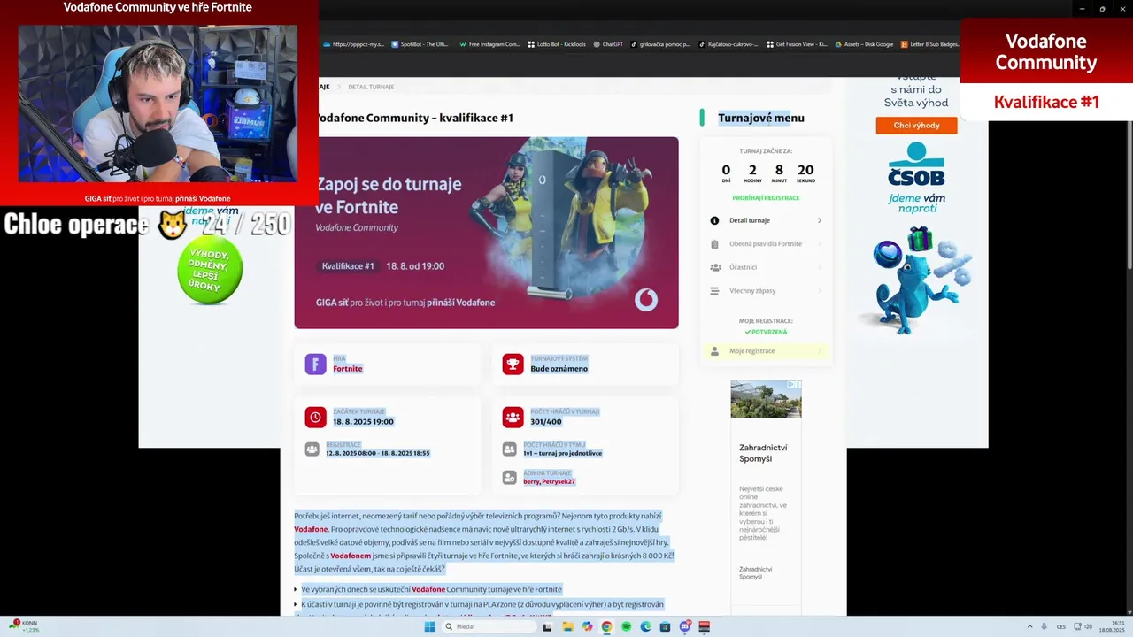Viewport: 1133px width, 637px height.
Task: Open the Rajčatovo-cukrovo bookmark
Action: [728, 44]
